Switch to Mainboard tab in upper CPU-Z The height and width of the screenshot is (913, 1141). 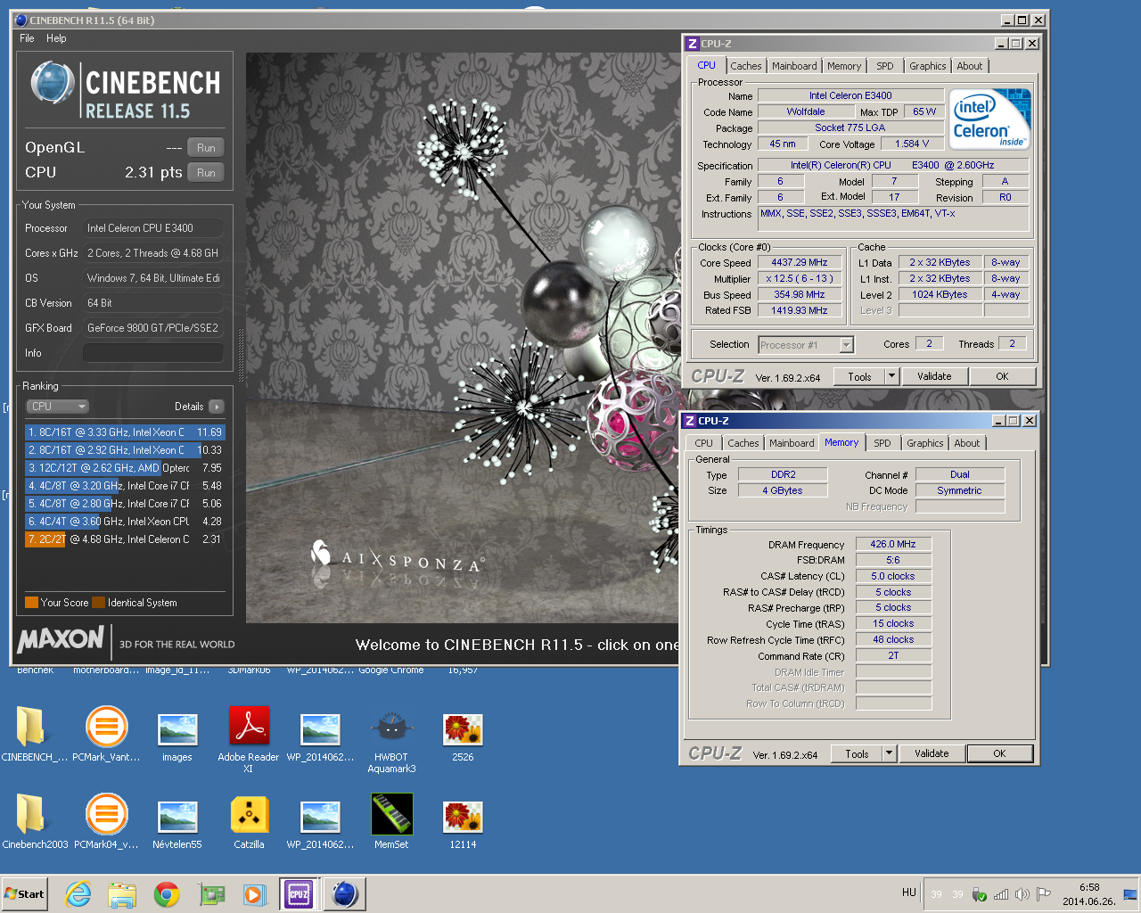coord(794,66)
